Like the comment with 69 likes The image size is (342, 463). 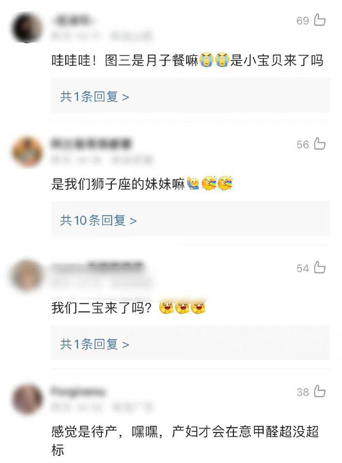coord(320,20)
